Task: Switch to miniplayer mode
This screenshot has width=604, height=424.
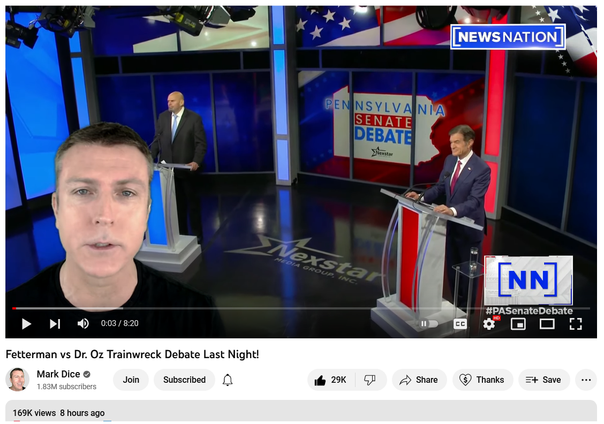Action: point(518,324)
